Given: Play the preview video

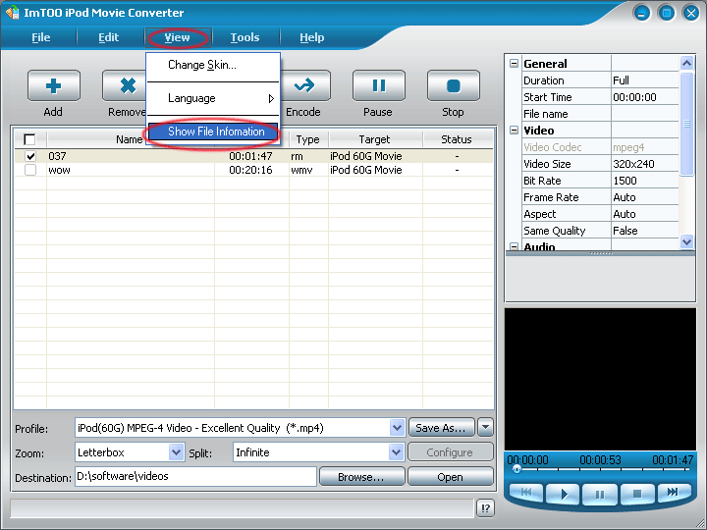Looking at the screenshot, I should tap(564, 494).
